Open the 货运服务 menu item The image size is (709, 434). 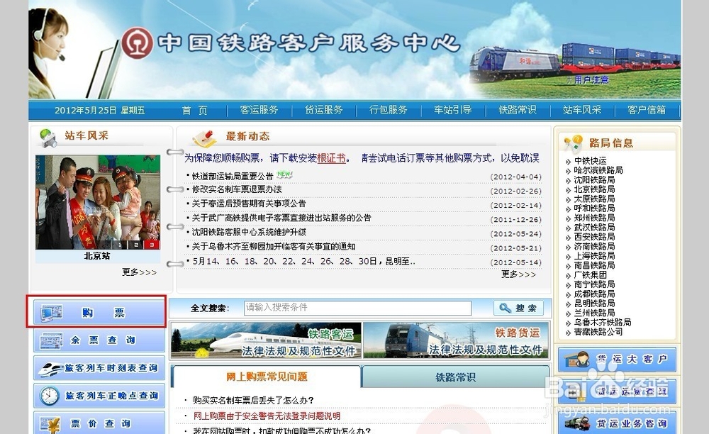[324, 110]
